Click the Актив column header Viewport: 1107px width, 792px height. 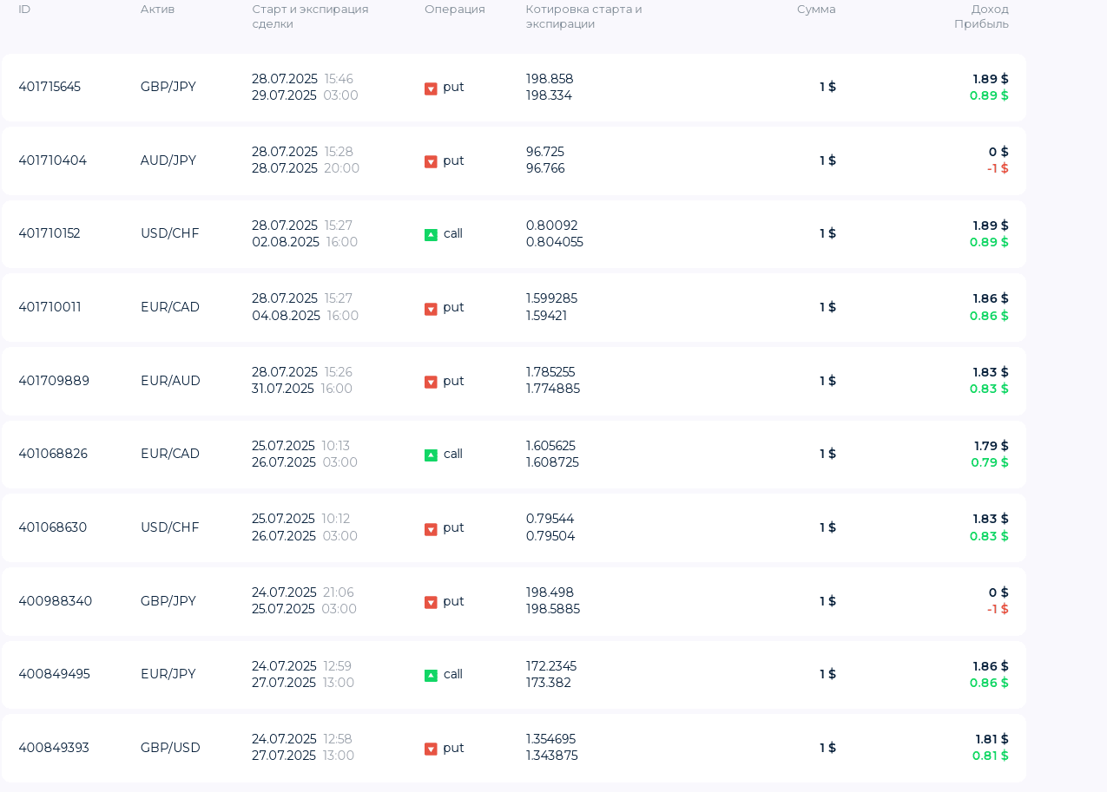[157, 10]
